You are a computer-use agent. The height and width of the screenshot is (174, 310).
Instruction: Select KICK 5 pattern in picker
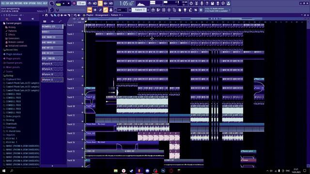[52, 32]
